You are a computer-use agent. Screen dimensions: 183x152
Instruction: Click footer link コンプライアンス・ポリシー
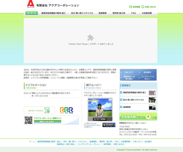(x=89, y=144)
